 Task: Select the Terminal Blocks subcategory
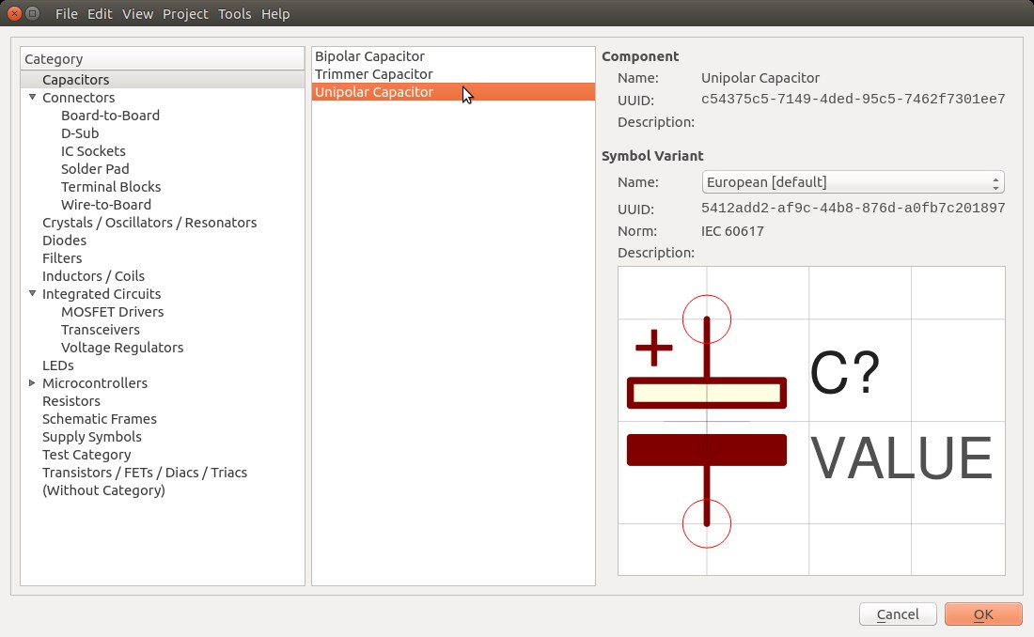[111, 187]
